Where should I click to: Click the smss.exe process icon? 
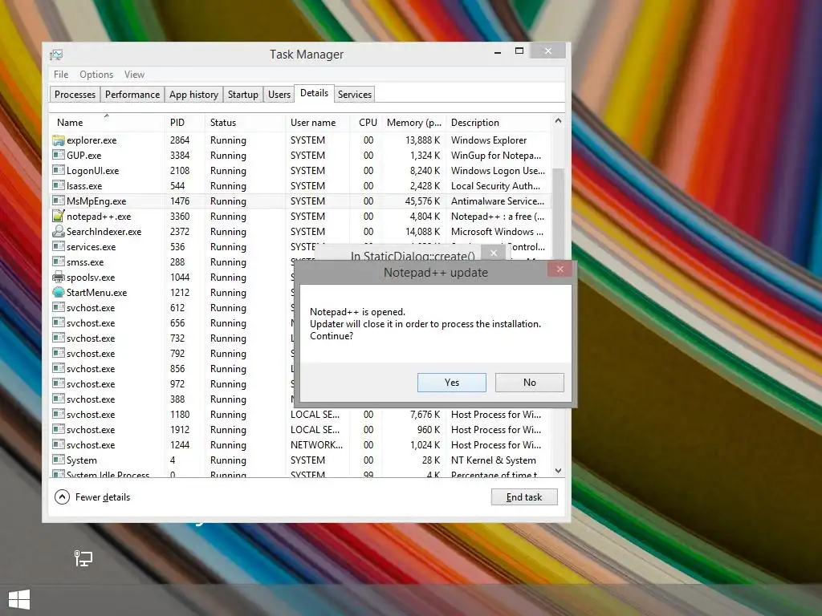(x=58, y=262)
